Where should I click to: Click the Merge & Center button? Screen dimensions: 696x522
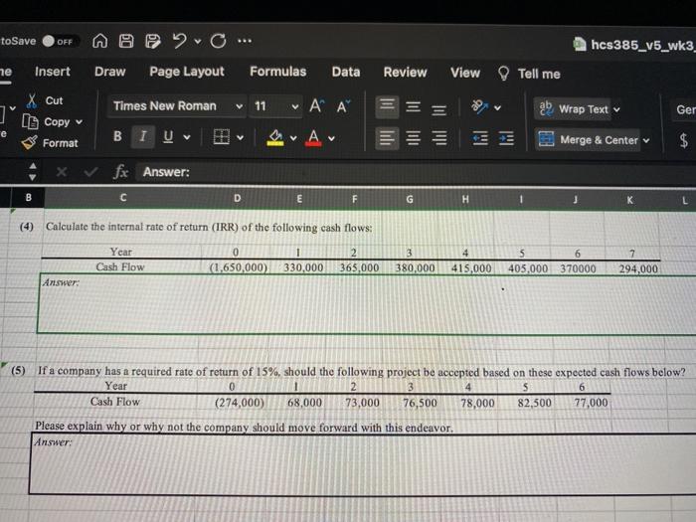588,140
